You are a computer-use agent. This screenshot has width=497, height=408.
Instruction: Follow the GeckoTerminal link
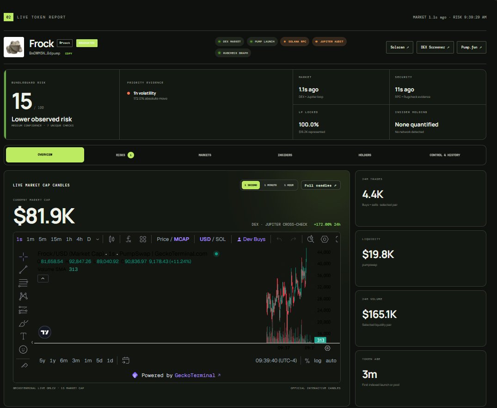click(x=197, y=375)
